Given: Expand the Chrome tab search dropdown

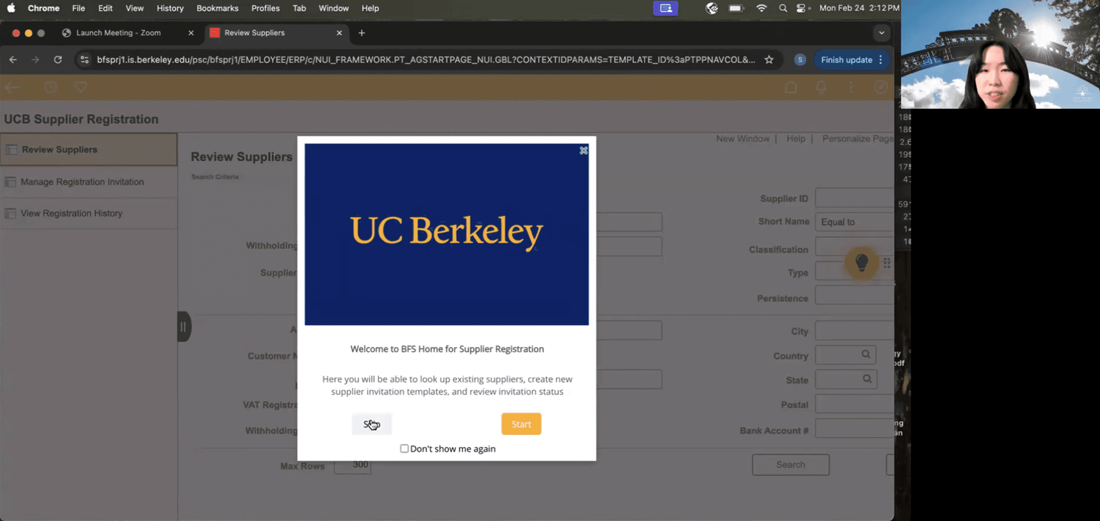Looking at the screenshot, I should pyautogui.click(x=881, y=33).
